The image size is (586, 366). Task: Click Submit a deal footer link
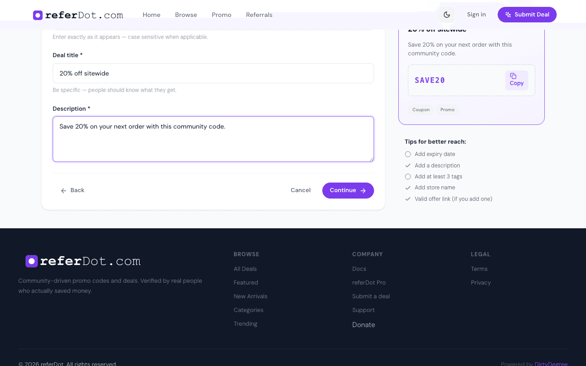pyautogui.click(x=371, y=296)
